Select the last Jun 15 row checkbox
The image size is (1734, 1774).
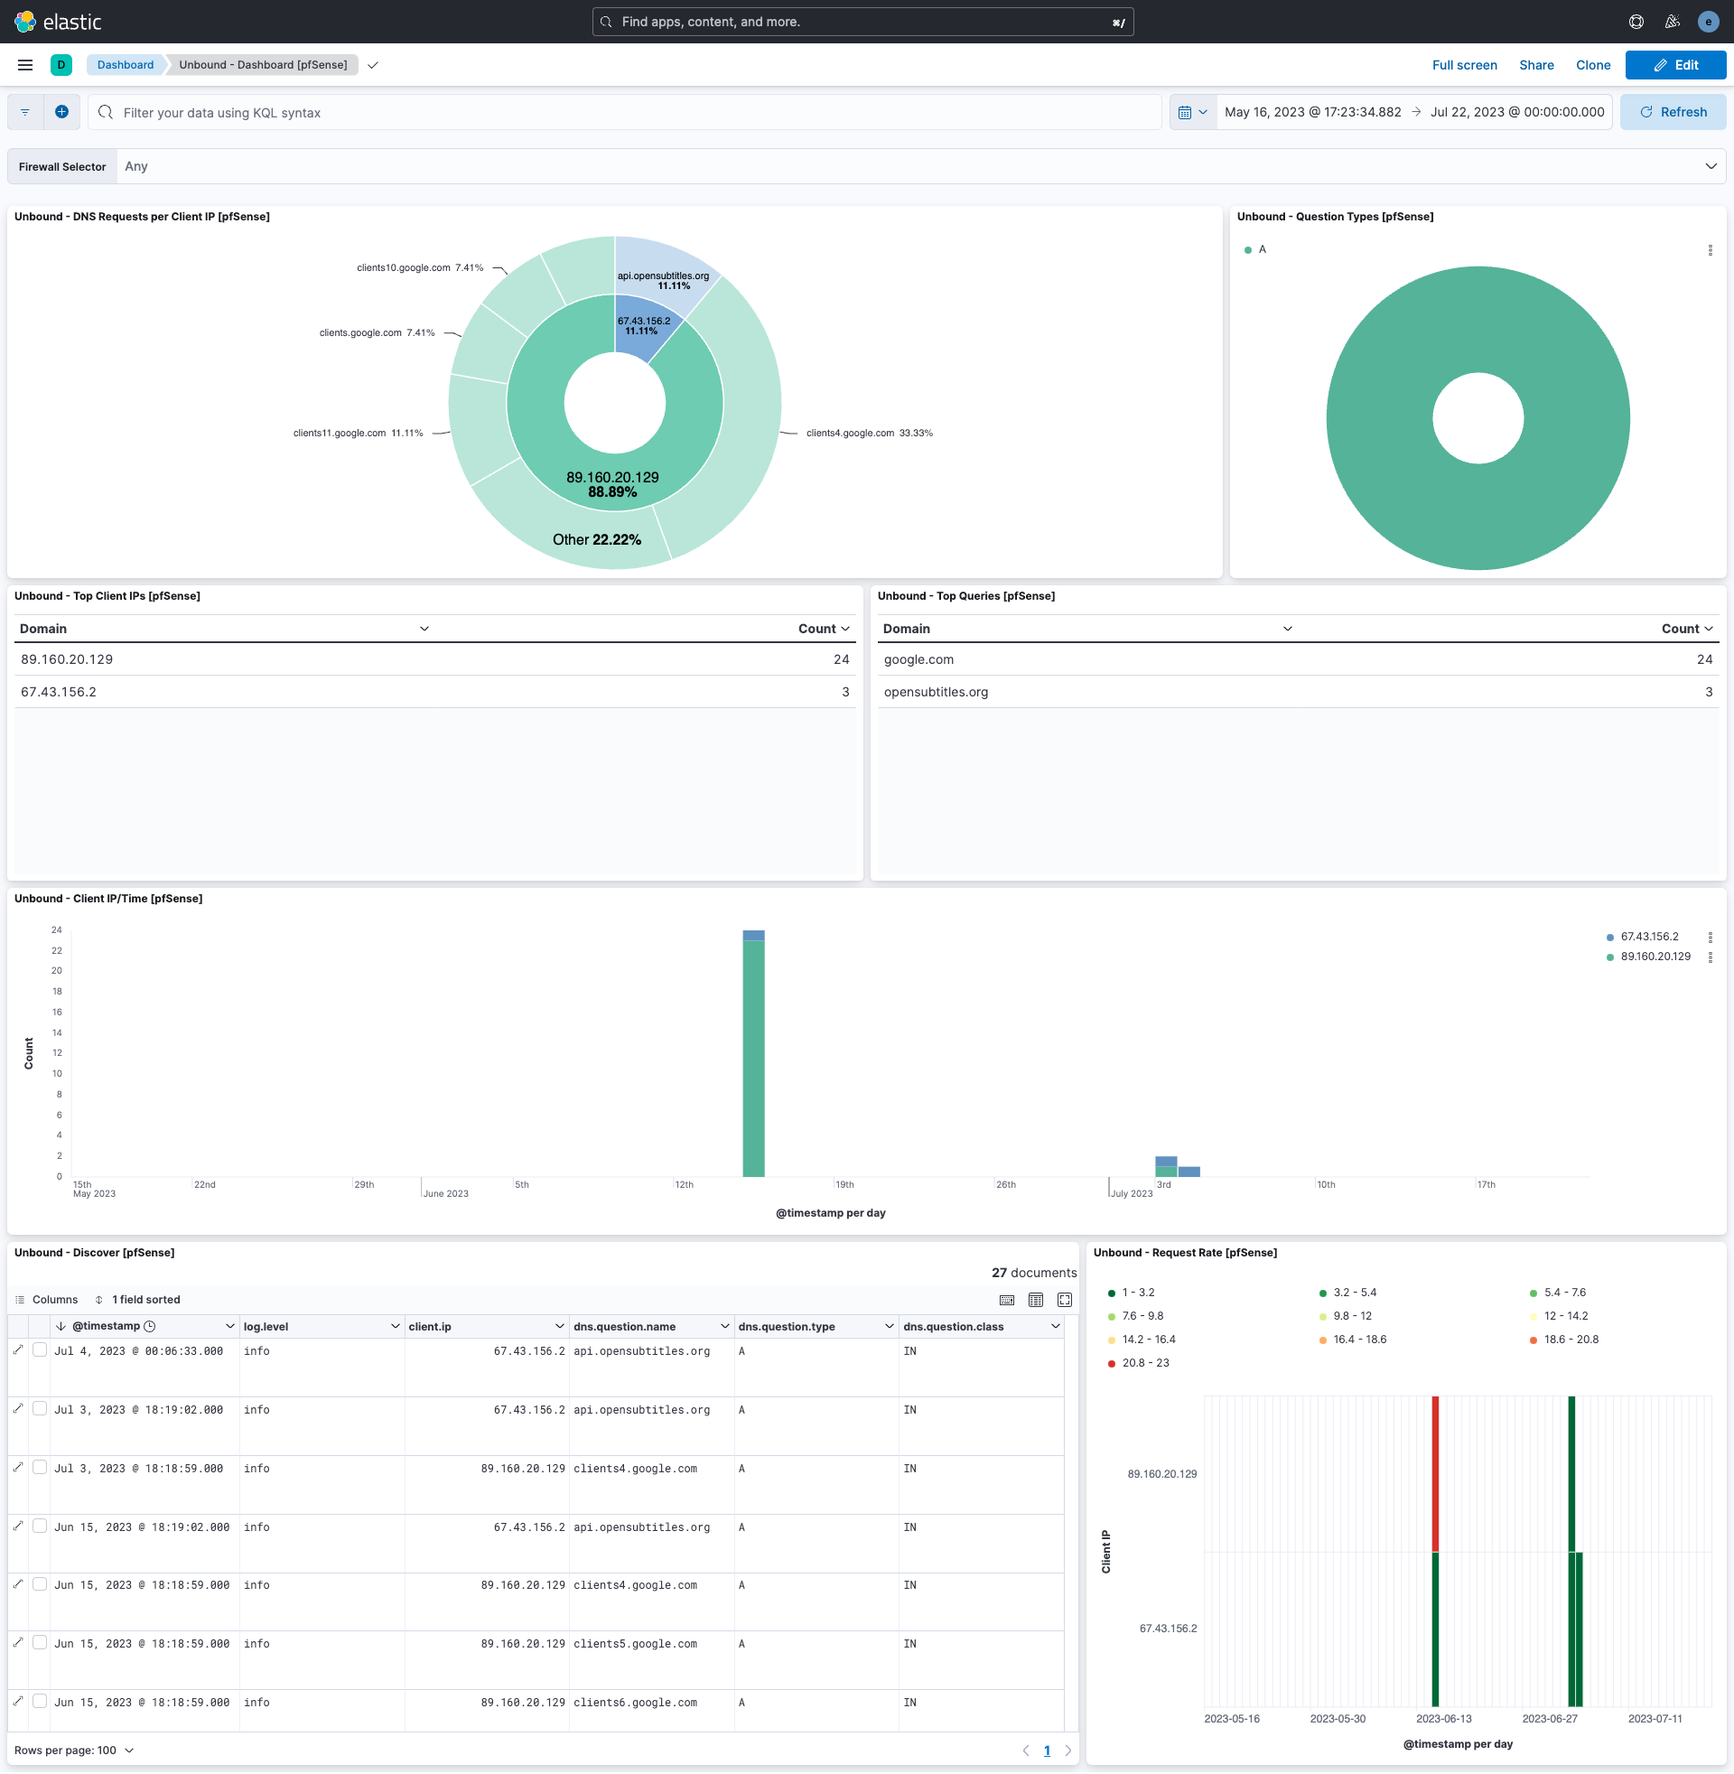click(40, 1700)
